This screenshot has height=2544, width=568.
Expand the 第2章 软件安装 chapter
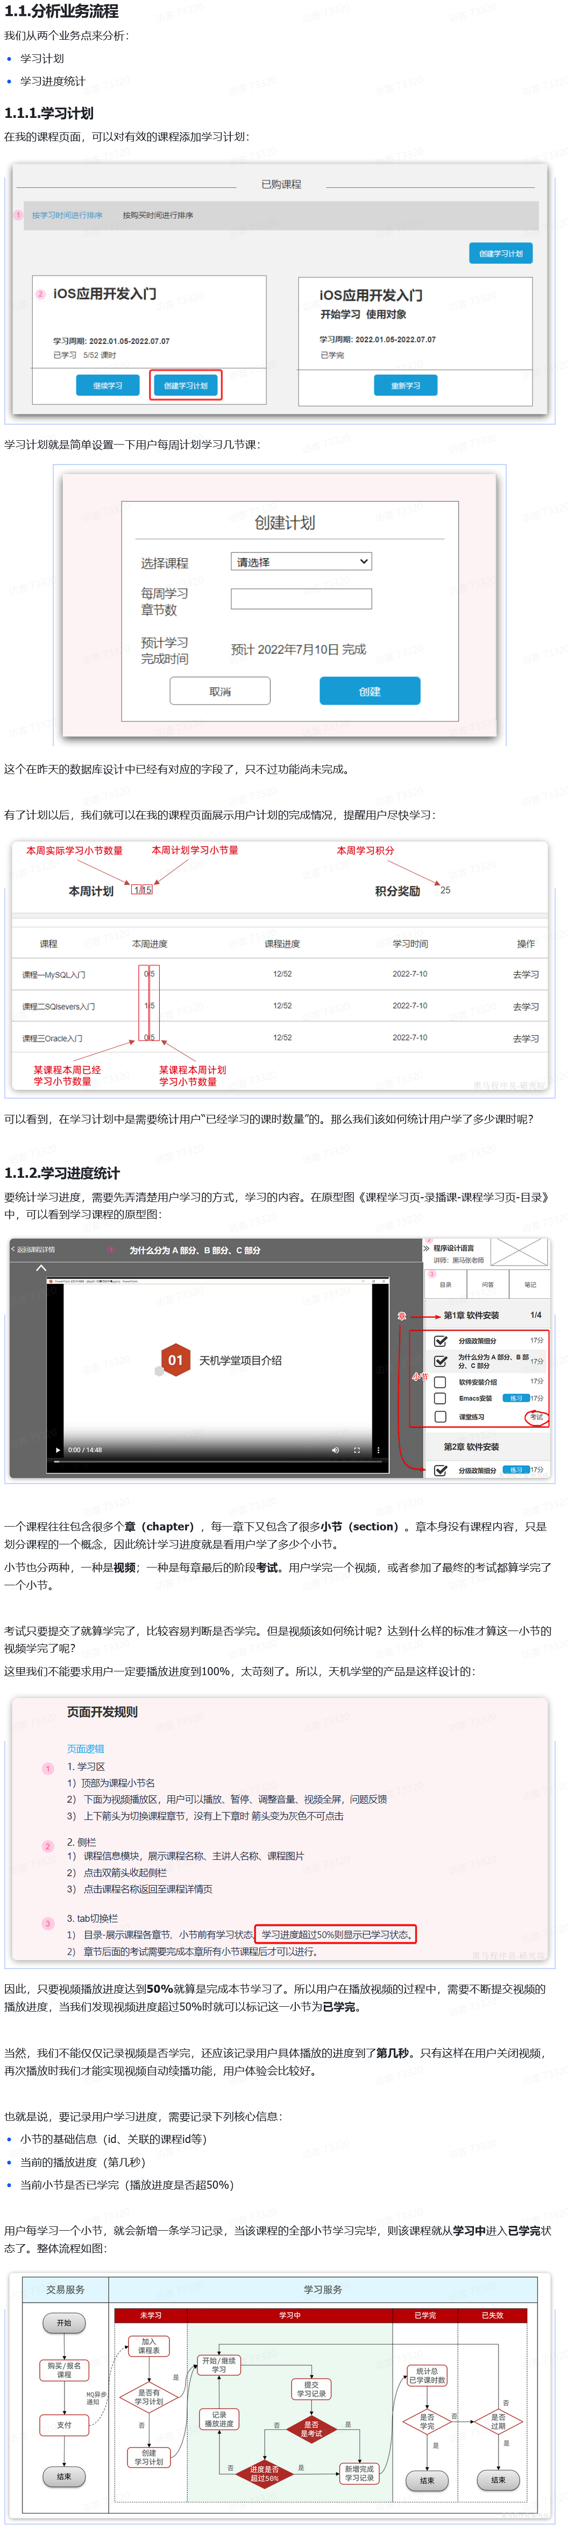tap(471, 1447)
